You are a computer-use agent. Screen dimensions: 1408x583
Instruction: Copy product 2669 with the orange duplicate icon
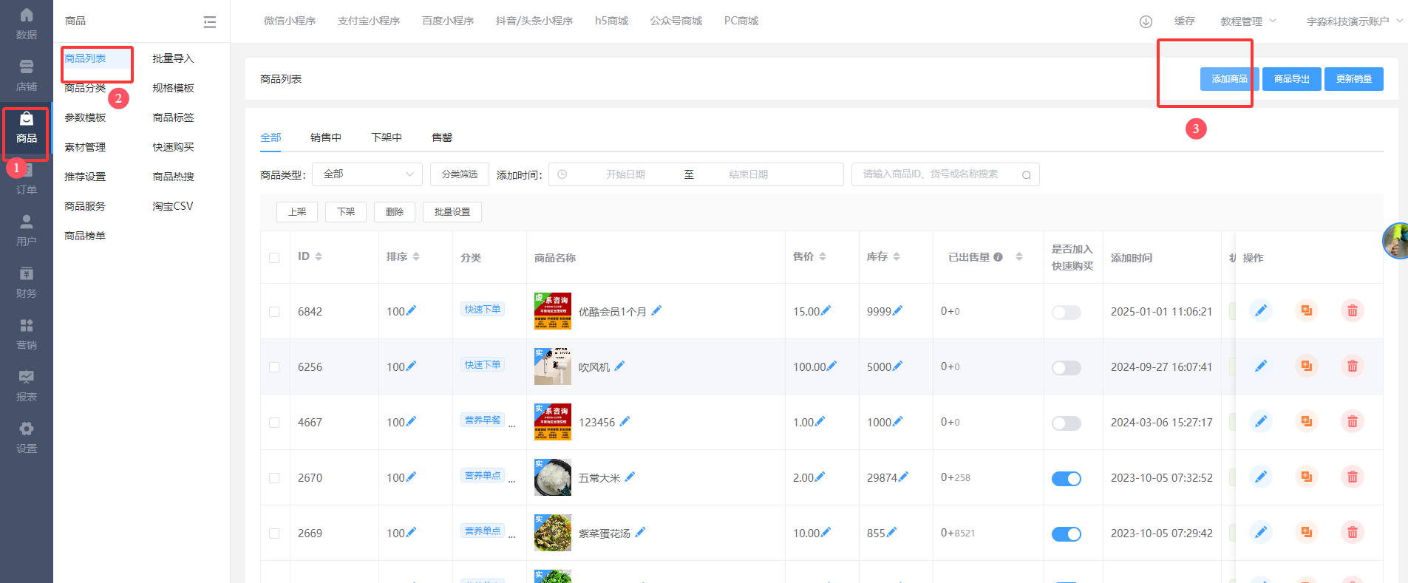click(x=1307, y=532)
